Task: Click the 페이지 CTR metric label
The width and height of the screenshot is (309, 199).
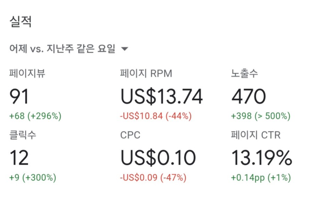Action: [256, 135]
